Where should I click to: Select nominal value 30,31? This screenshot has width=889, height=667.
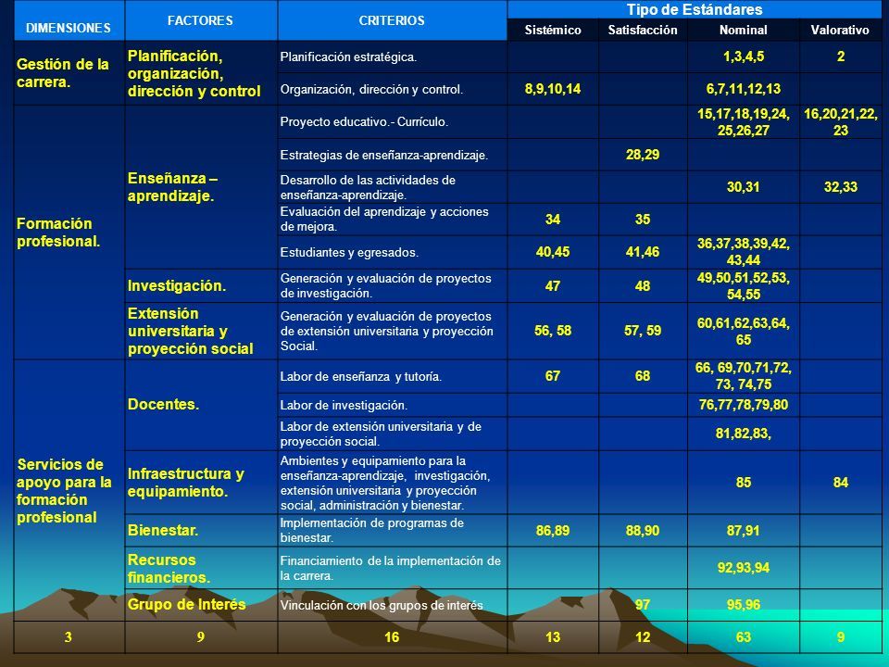coord(744,187)
